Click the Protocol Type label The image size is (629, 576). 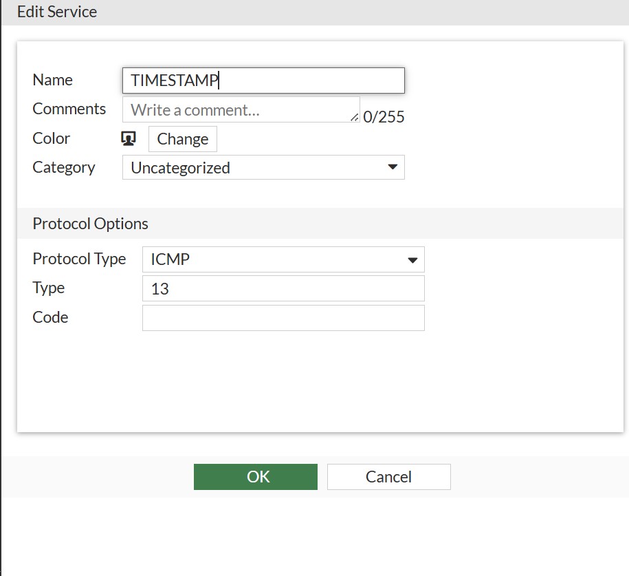(80, 259)
